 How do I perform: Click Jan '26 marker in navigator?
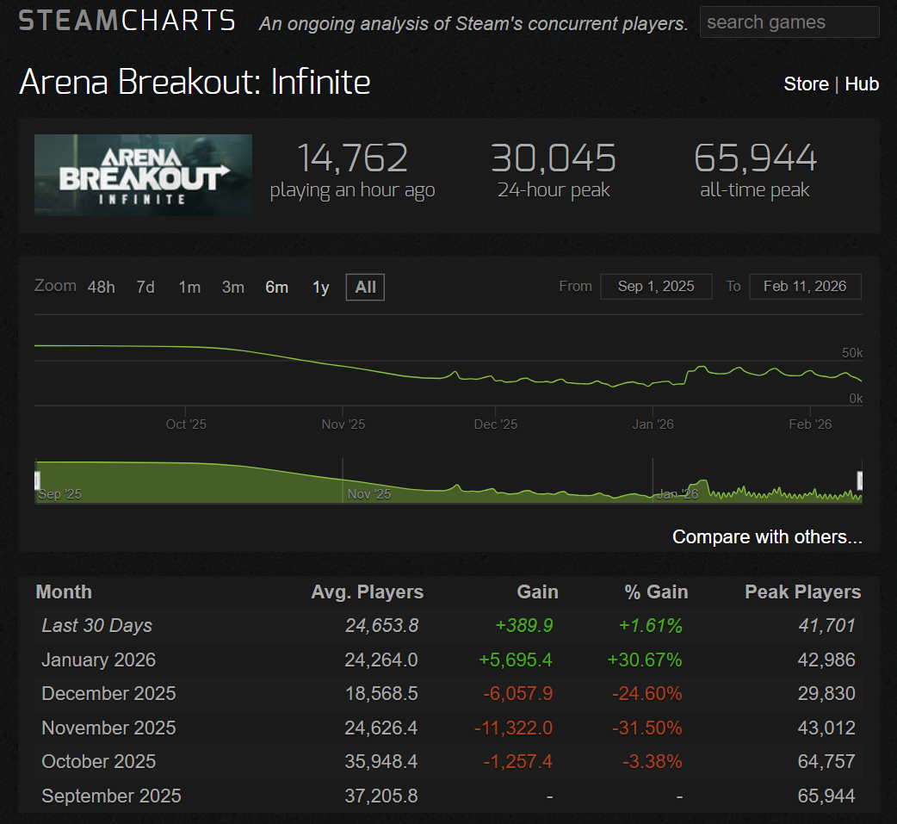pos(677,494)
